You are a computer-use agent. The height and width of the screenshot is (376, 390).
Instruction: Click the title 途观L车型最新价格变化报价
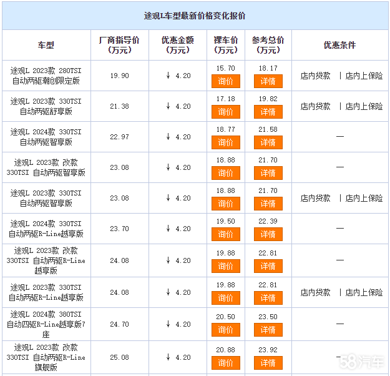[195, 16]
